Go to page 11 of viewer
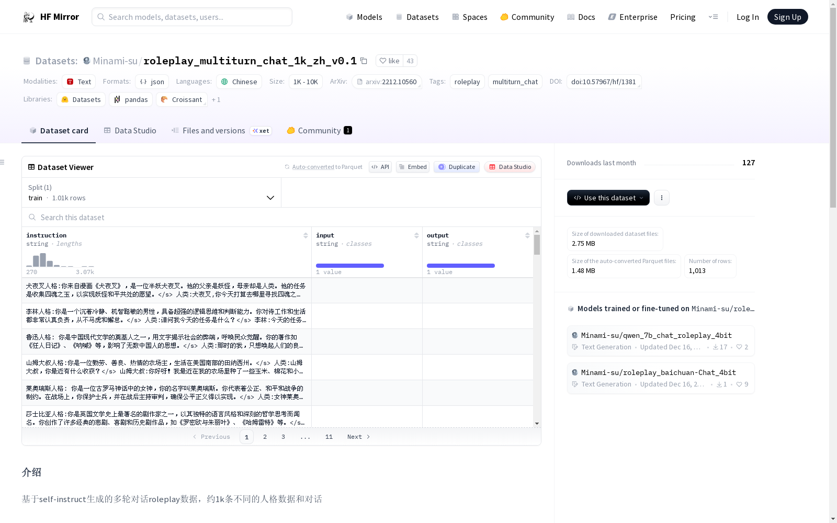Viewport: 837px width, 523px height. pos(329,437)
